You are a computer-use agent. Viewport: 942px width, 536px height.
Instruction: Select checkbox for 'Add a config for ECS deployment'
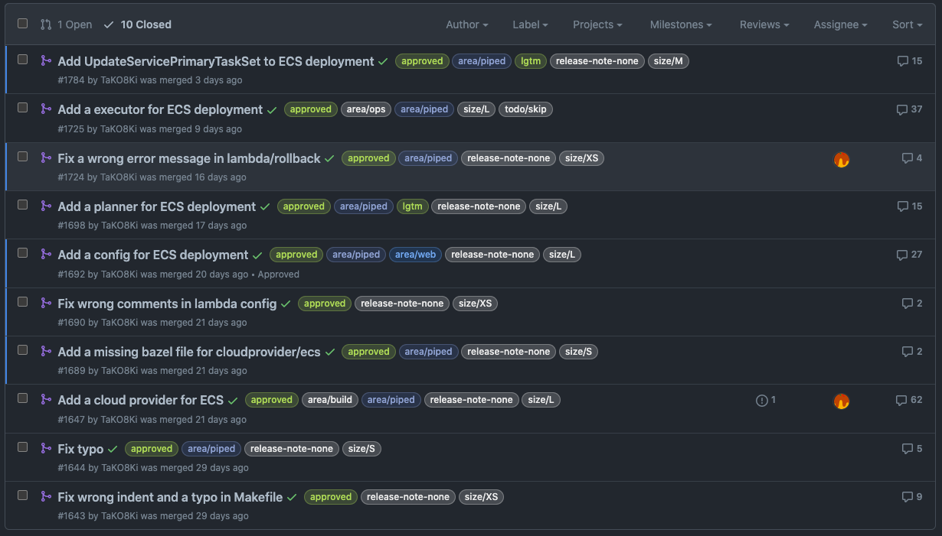[x=23, y=253]
